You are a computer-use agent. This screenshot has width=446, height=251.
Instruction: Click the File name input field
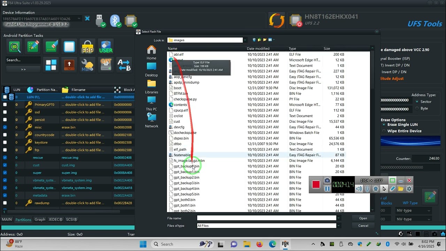[267, 218]
